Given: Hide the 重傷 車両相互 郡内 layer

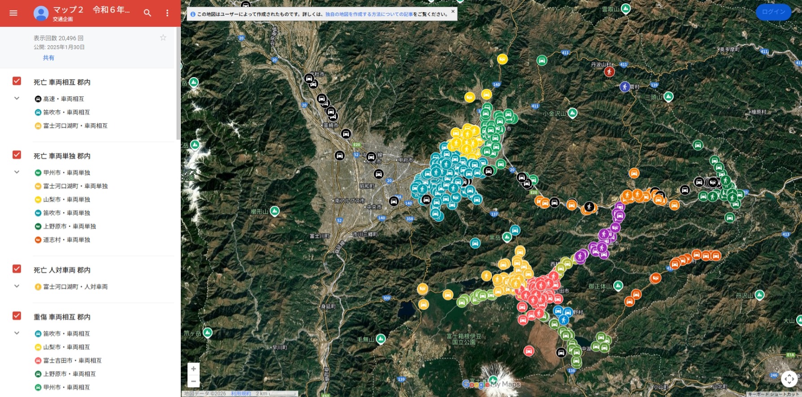Looking at the screenshot, I should 17,316.
